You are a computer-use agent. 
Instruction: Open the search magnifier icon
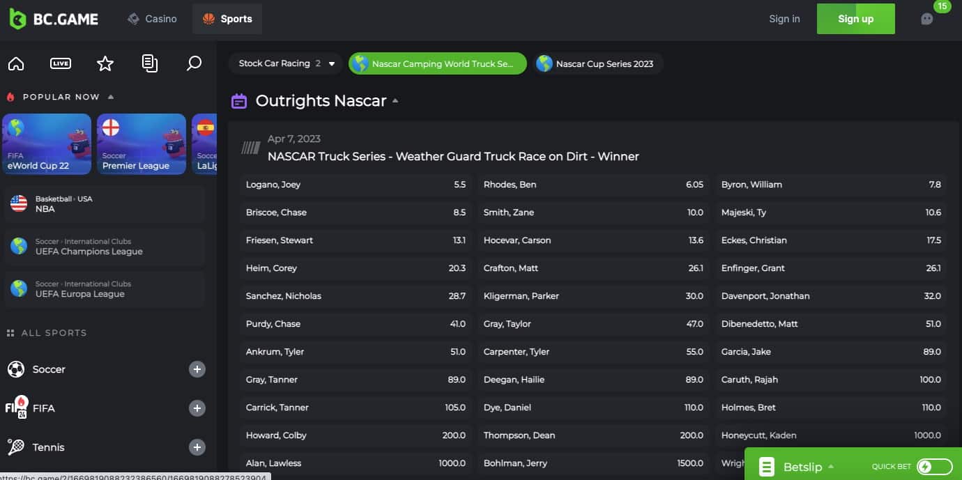194,63
